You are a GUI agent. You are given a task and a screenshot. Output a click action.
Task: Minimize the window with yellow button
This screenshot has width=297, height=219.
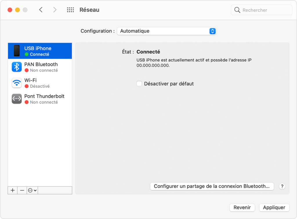pos(17,10)
